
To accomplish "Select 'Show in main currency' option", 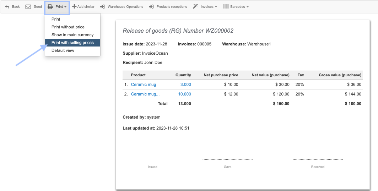I will 72,35.
